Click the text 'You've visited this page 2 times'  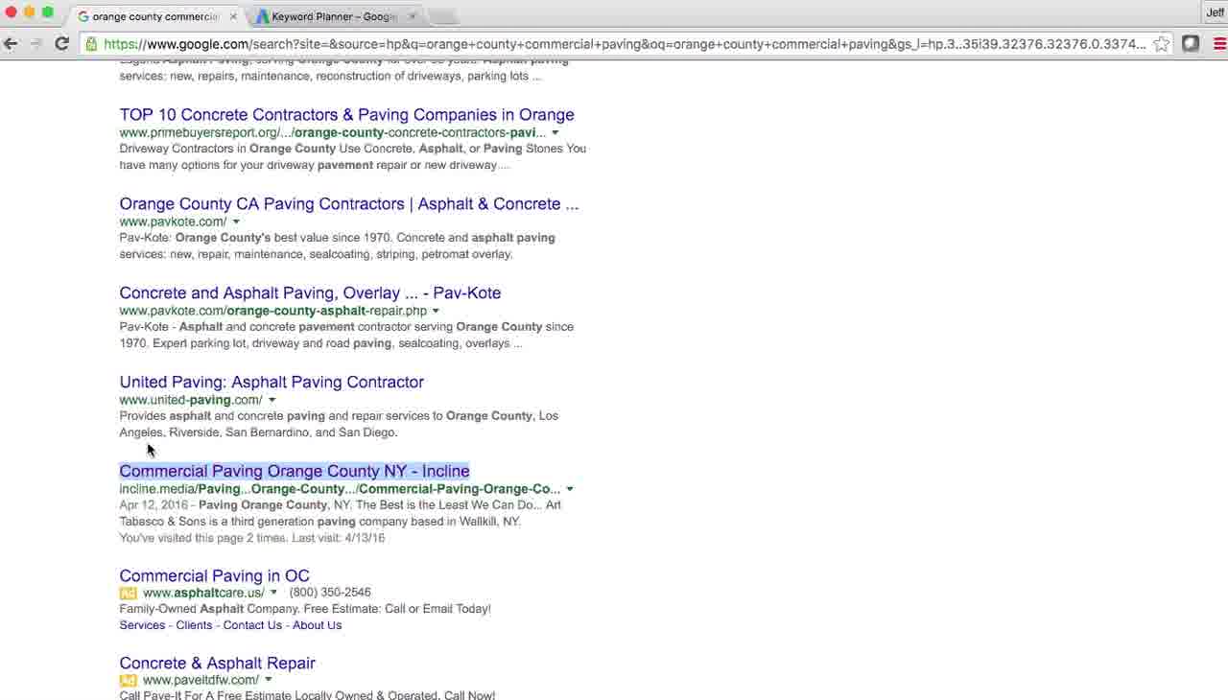(202, 538)
